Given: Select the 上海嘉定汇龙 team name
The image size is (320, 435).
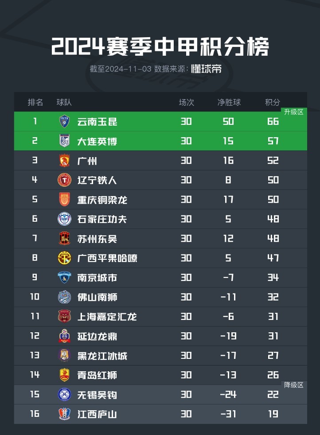Looking at the screenshot, I should pyautogui.click(x=107, y=316).
